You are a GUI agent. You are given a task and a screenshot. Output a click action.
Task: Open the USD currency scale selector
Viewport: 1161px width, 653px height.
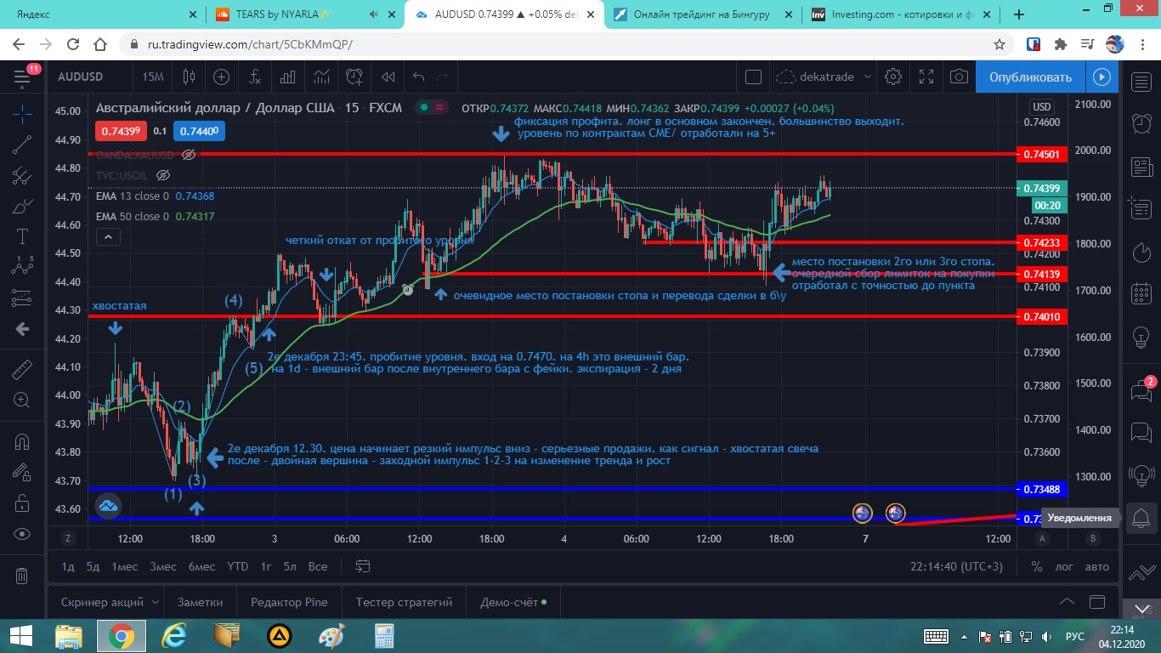1041,107
